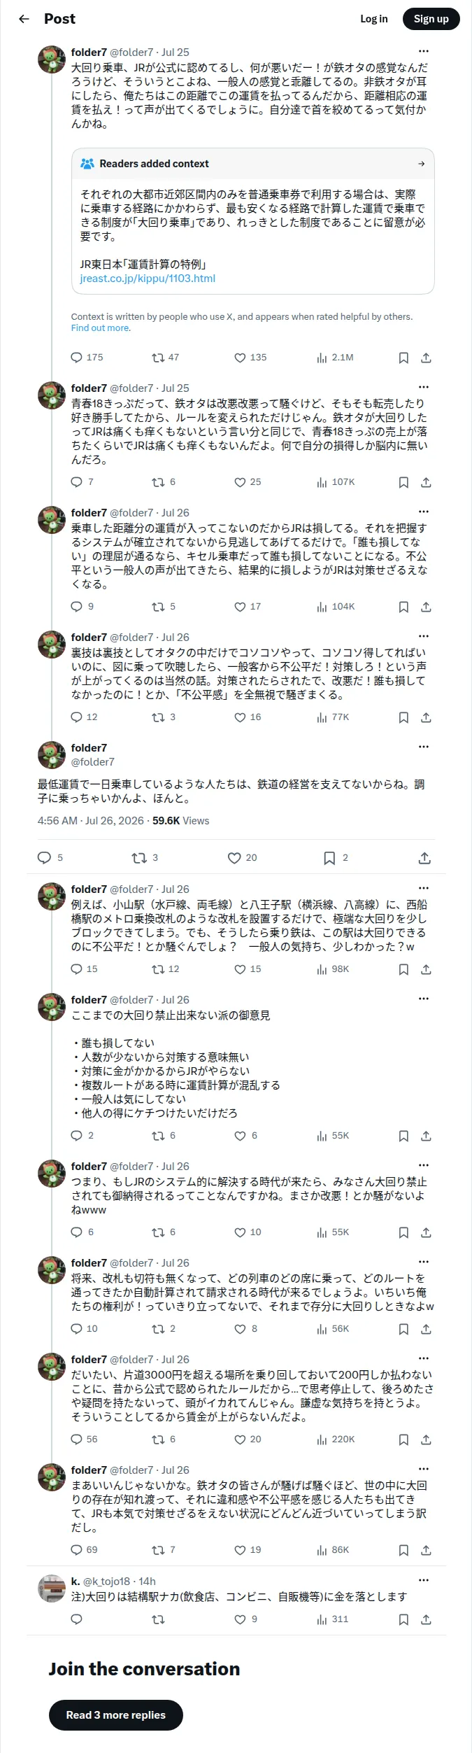This screenshot has height=1753, width=472.
Task: Click the Find out more link
Action: click(100, 328)
